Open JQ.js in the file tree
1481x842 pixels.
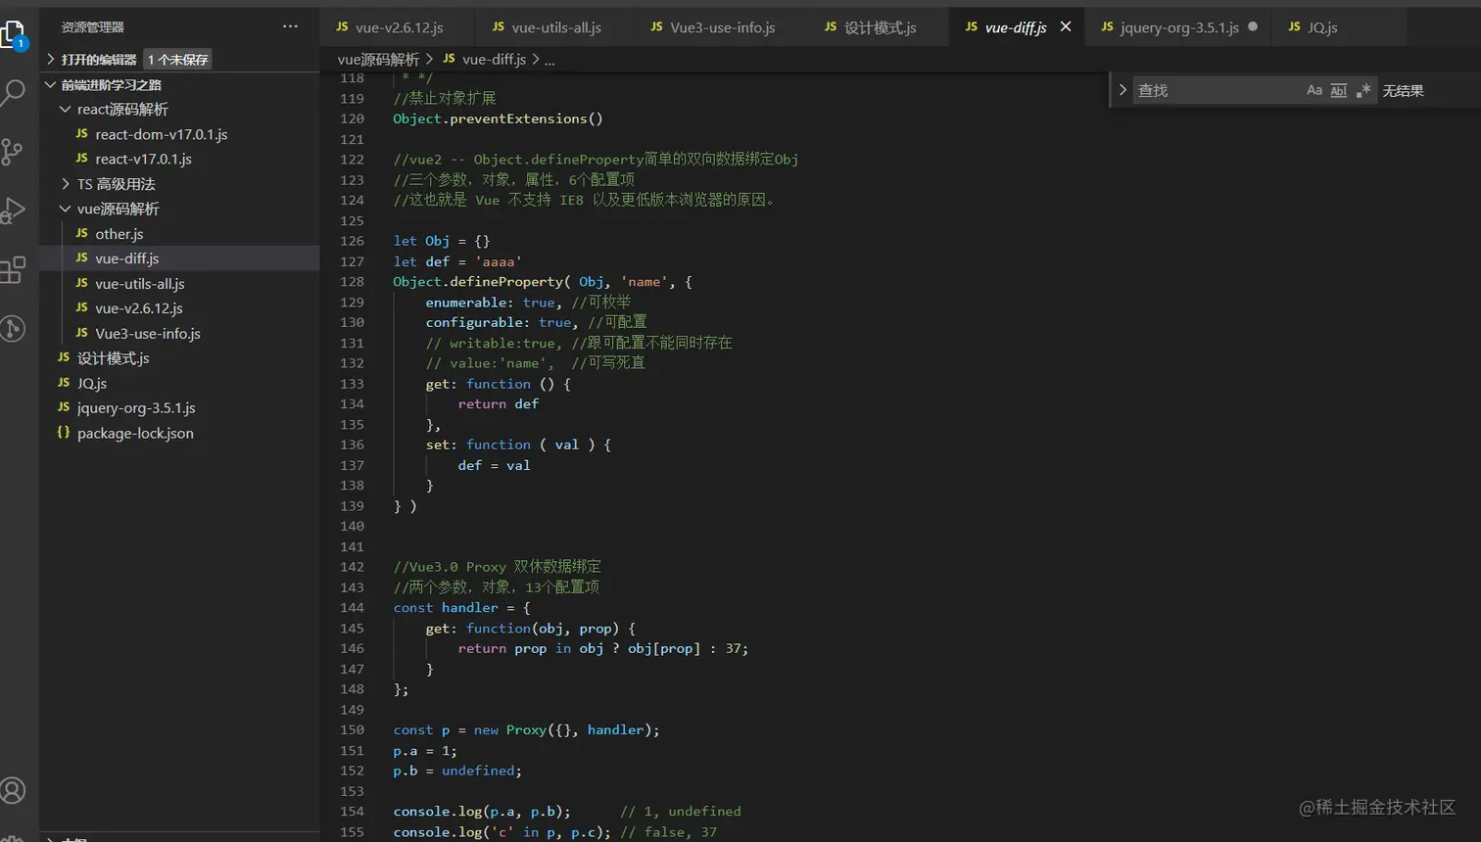pyautogui.click(x=91, y=384)
